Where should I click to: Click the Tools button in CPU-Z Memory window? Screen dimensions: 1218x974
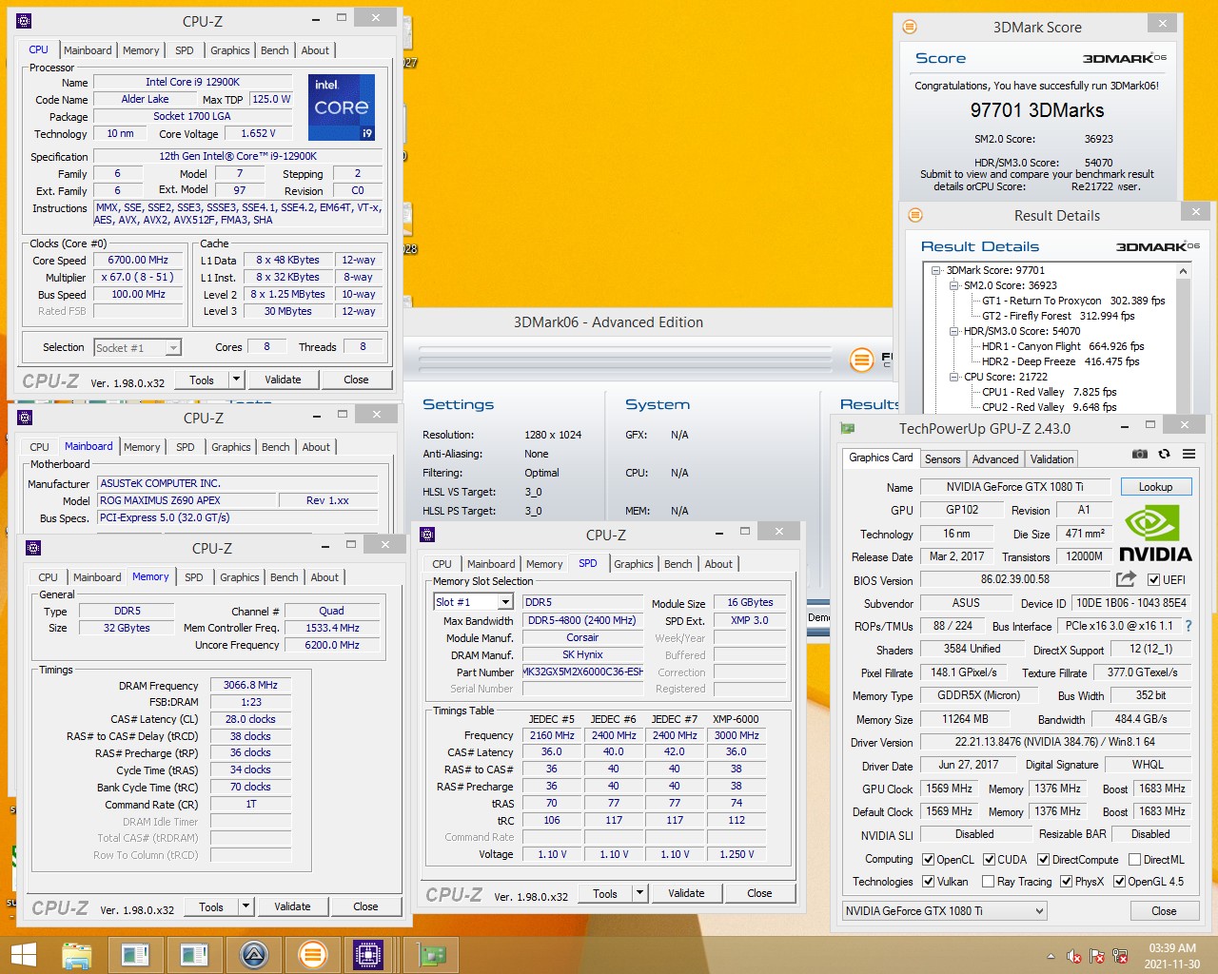tap(211, 906)
